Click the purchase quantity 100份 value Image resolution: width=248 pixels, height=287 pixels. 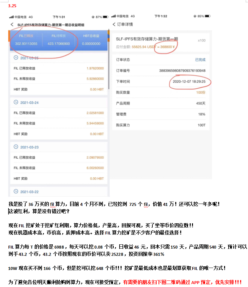(x=201, y=92)
